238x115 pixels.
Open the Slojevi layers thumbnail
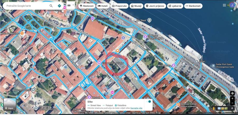pyautogui.click(x=10, y=104)
